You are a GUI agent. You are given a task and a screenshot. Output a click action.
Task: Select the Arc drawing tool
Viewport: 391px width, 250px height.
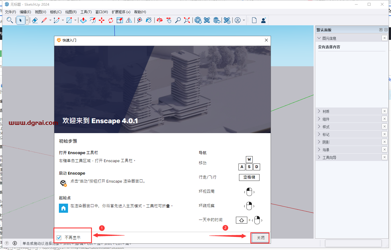tap(57, 20)
